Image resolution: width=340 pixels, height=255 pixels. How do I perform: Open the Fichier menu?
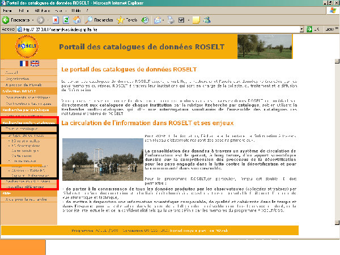tap(7, 11)
